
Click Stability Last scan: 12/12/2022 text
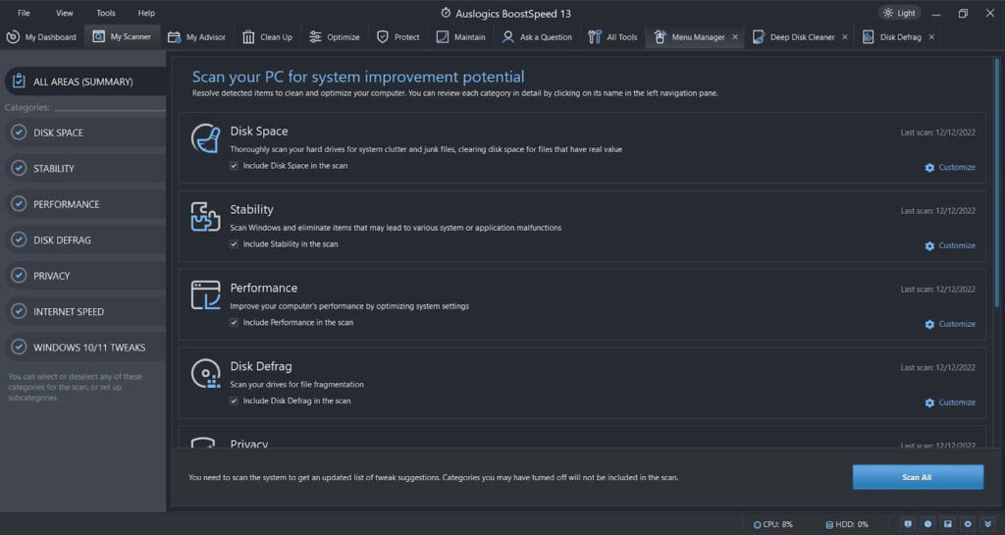pyautogui.click(x=937, y=211)
